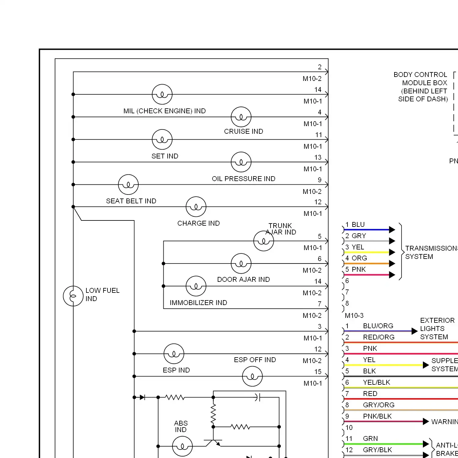Viewport: 458px width, 458px height.
Task: Click the 'YEL/BLK' wire label
Action: click(x=376, y=382)
